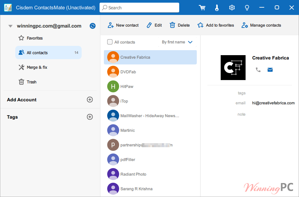Screen dimensions: 299x197
Task: Click the New contact text label
Action: [127, 25]
